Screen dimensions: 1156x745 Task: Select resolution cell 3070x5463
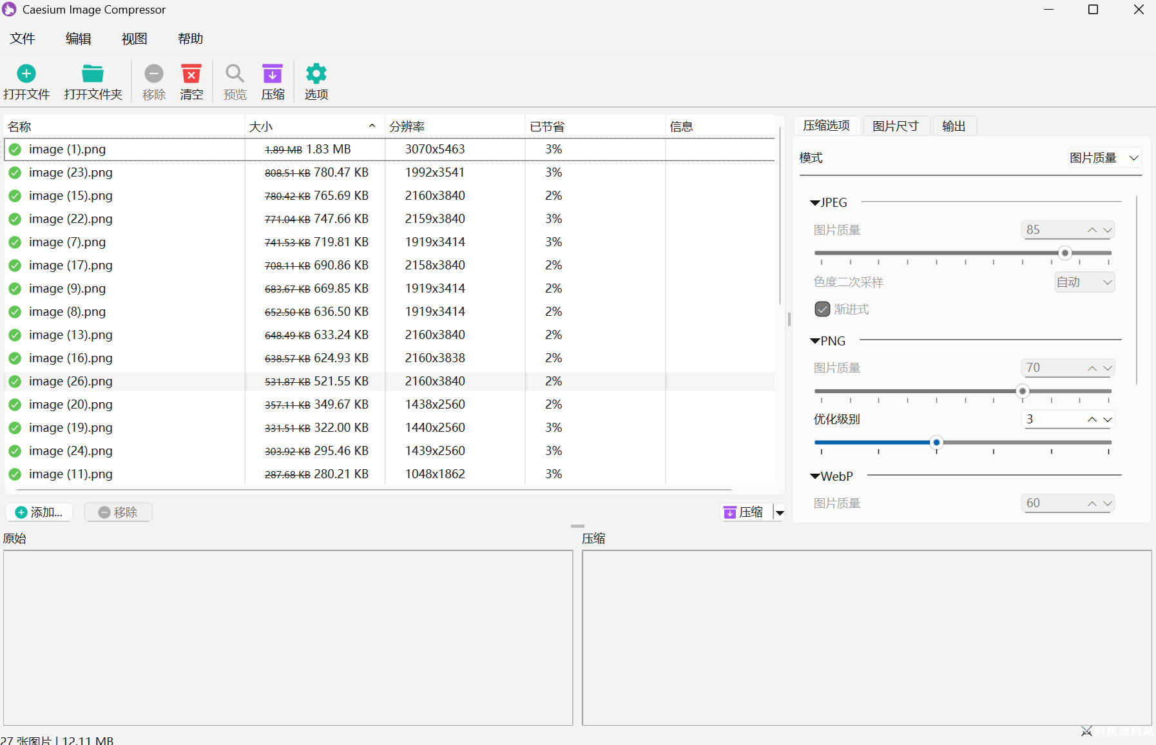click(x=435, y=150)
